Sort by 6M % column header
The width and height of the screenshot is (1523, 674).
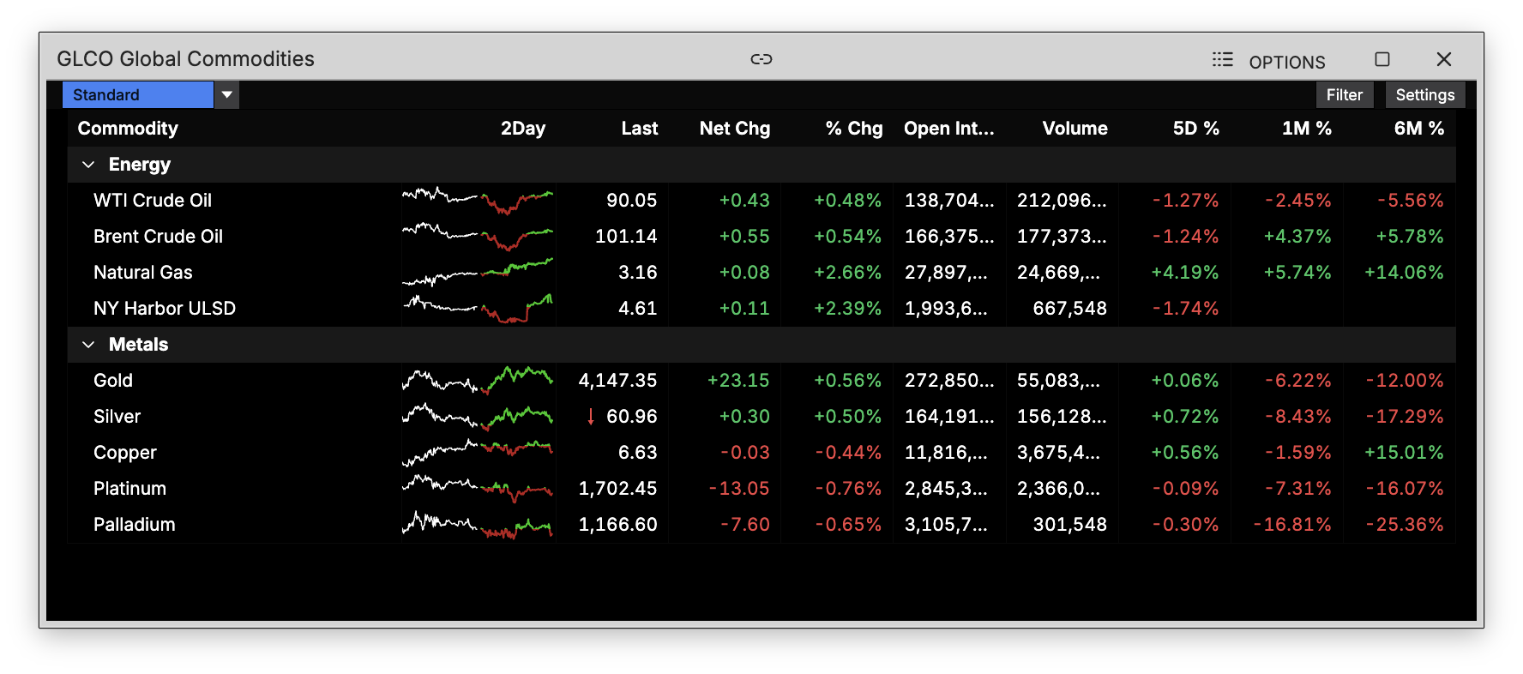(x=1419, y=128)
